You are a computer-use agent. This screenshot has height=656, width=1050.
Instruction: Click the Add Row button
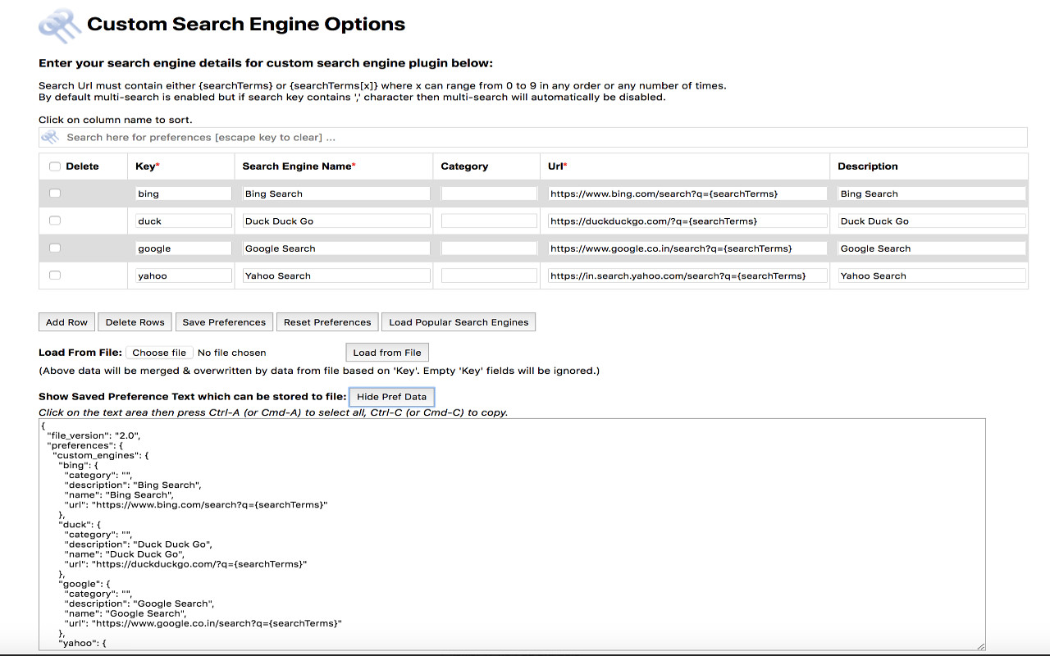pos(66,322)
